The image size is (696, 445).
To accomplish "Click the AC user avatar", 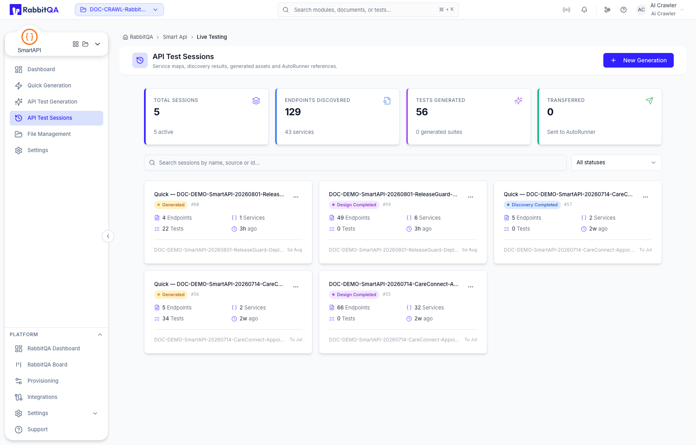I will 641,10.
